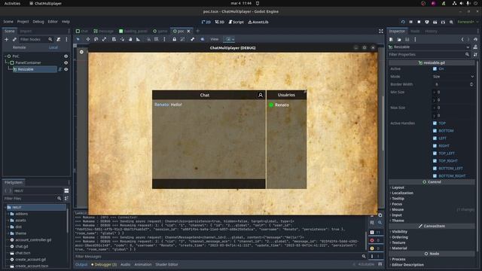
Task: Open the AssetLib workspace
Action: click(258, 22)
